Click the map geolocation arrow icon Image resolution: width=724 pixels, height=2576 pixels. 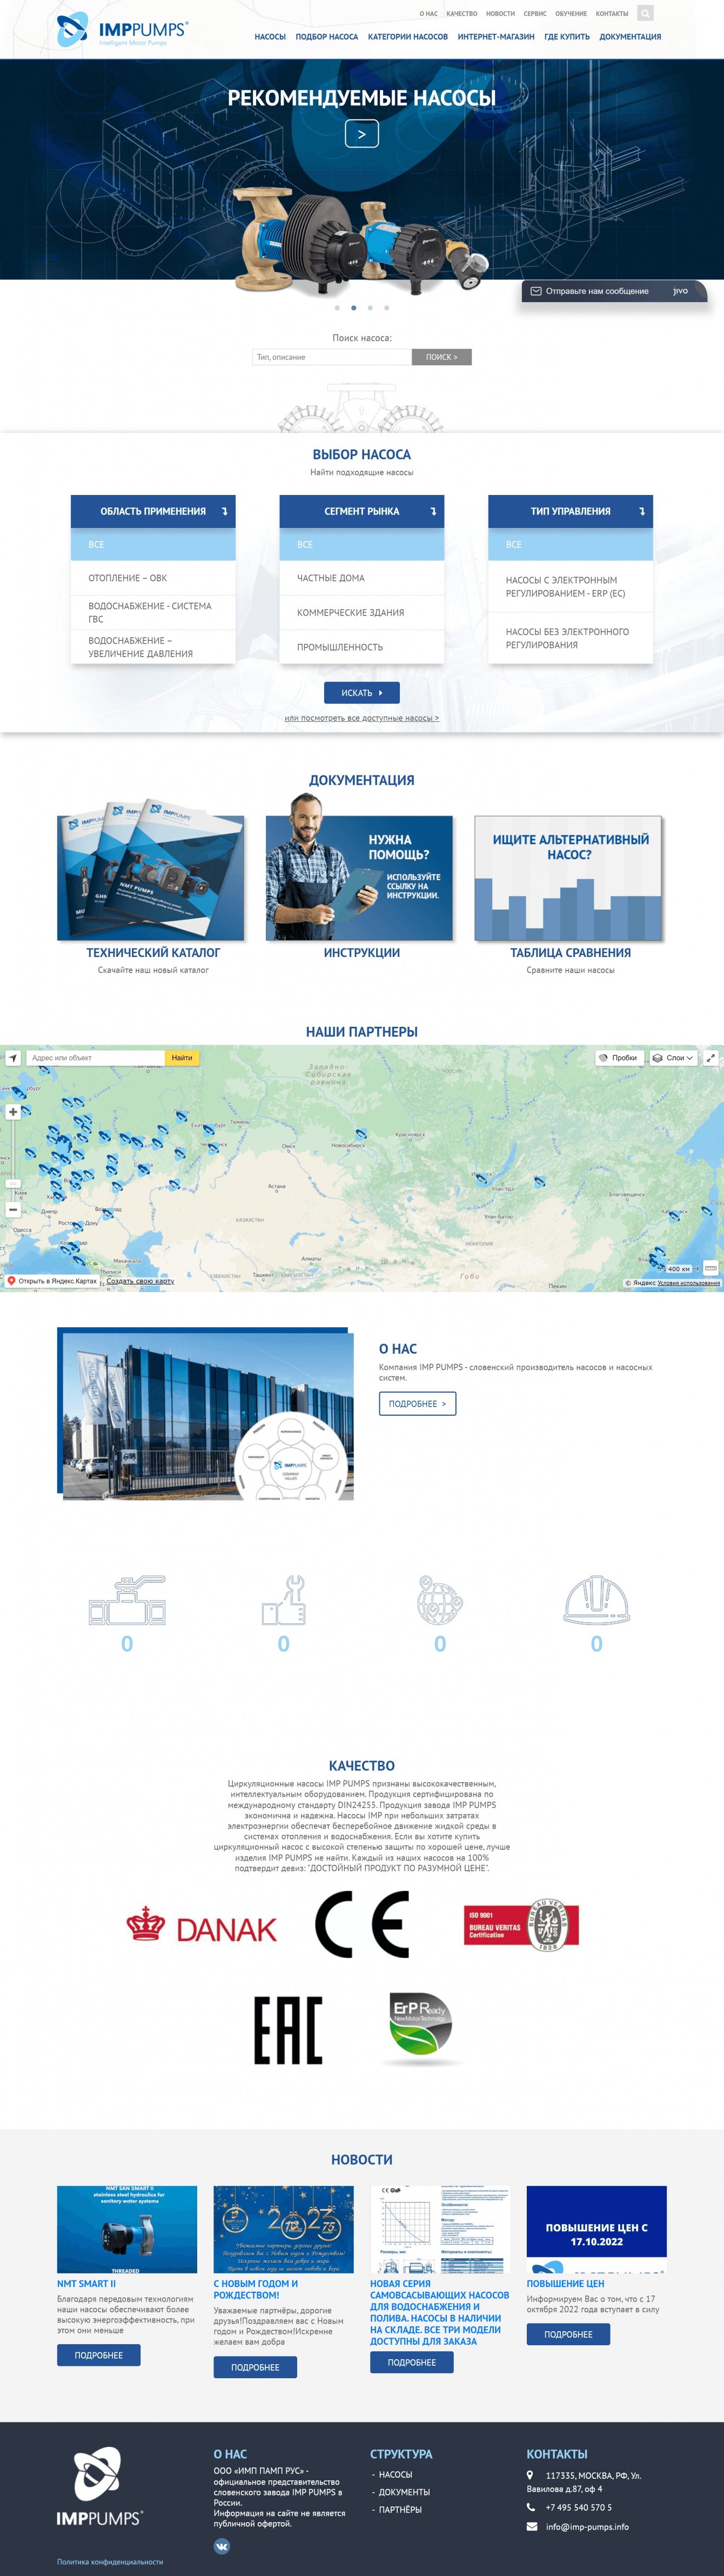click(x=13, y=1057)
